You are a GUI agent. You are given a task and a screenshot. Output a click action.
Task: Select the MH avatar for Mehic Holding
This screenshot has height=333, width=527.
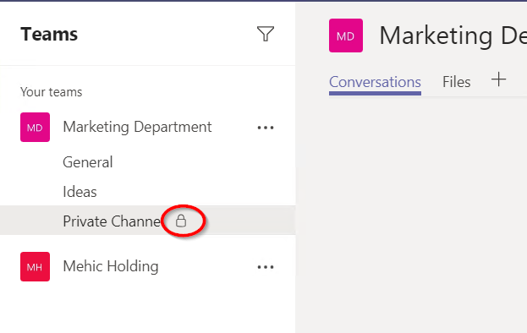click(35, 266)
